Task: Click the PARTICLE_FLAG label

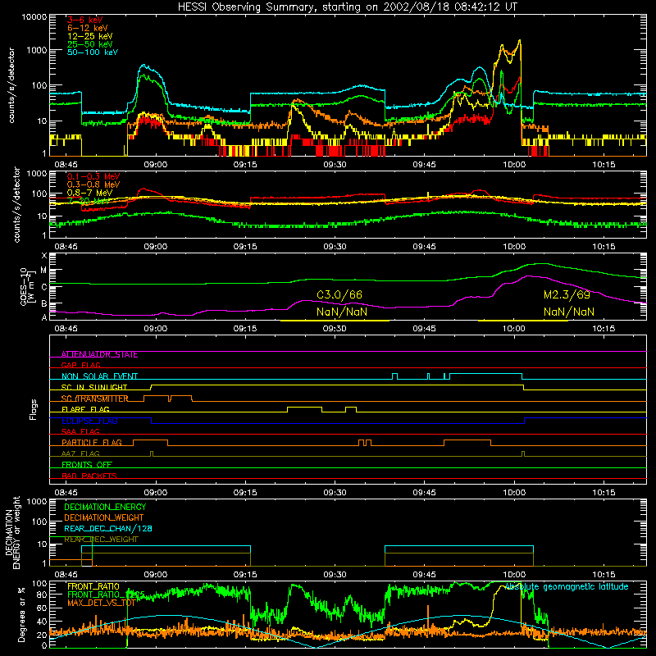Action: 92,443
